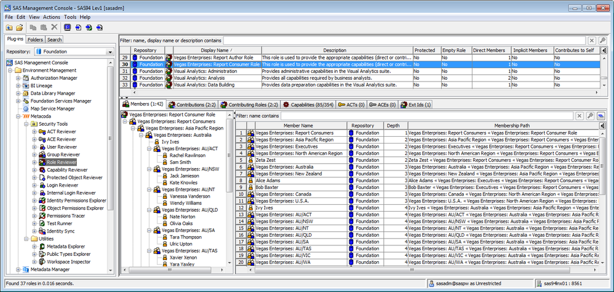Expand the Authorization Manager node

pos(18,78)
